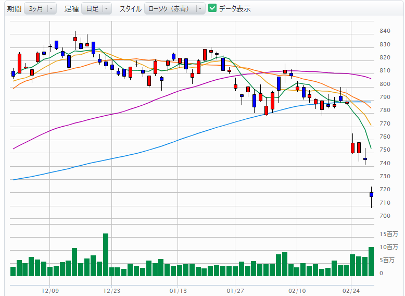The height and width of the screenshot is (296, 405).
Task: Click the 02/10 date label
Action: pos(297,291)
